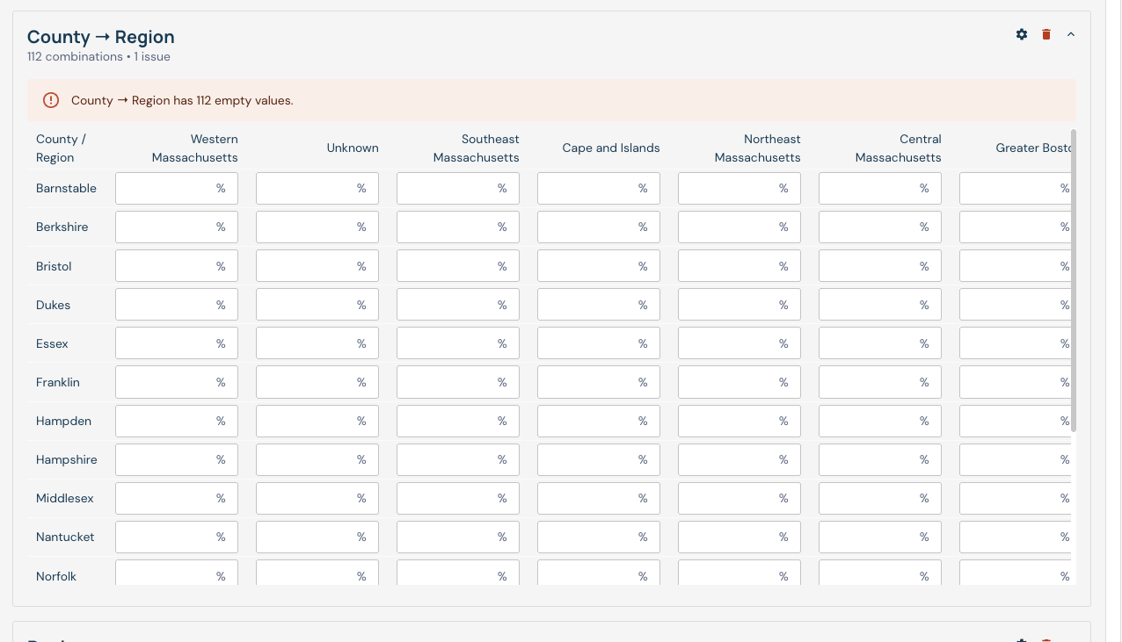1122x642 pixels.
Task: Click Hampshire Cape and Islands percent field
Action: pos(599,459)
